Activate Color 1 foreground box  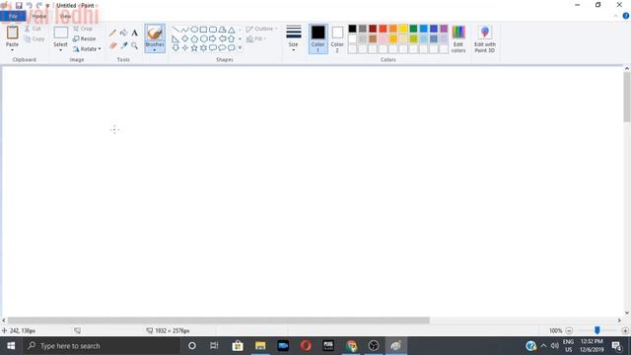[317, 38]
